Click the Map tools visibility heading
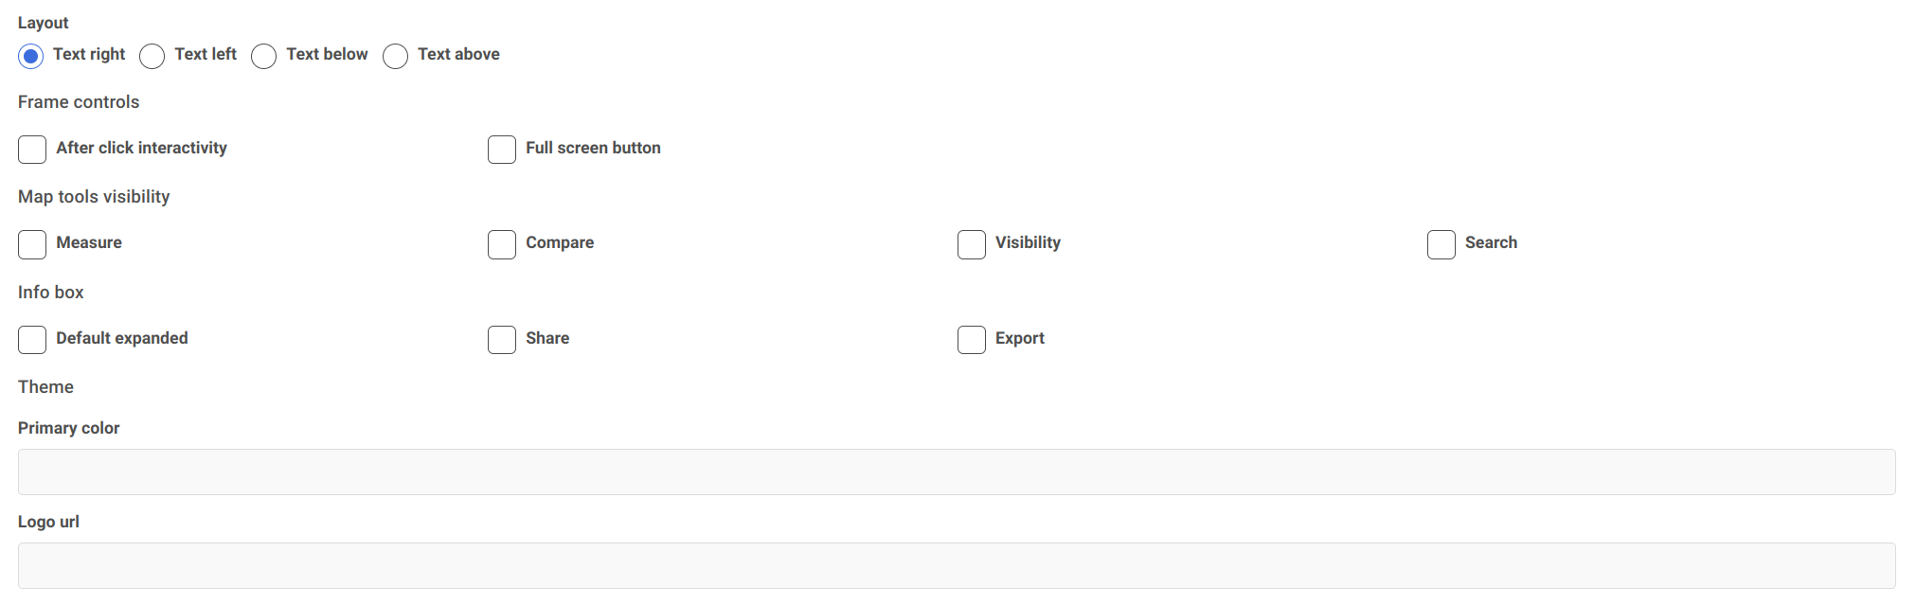Screen dimensions: 1916x605 tap(94, 197)
